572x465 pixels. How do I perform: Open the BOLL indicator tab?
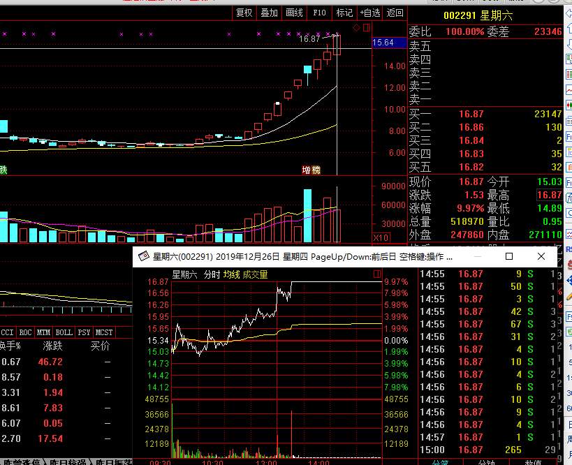point(64,332)
